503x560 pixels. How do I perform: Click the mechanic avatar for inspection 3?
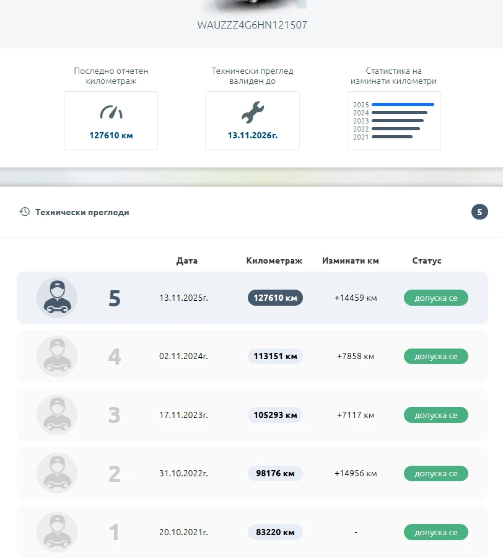(x=57, y=415)
